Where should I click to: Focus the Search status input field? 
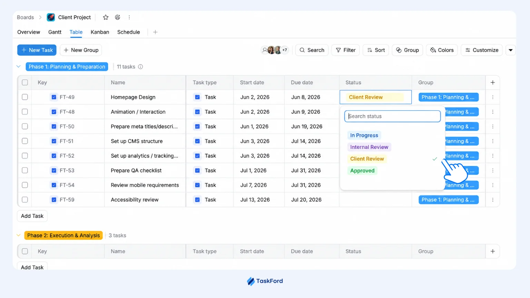[x=392, y=116]
